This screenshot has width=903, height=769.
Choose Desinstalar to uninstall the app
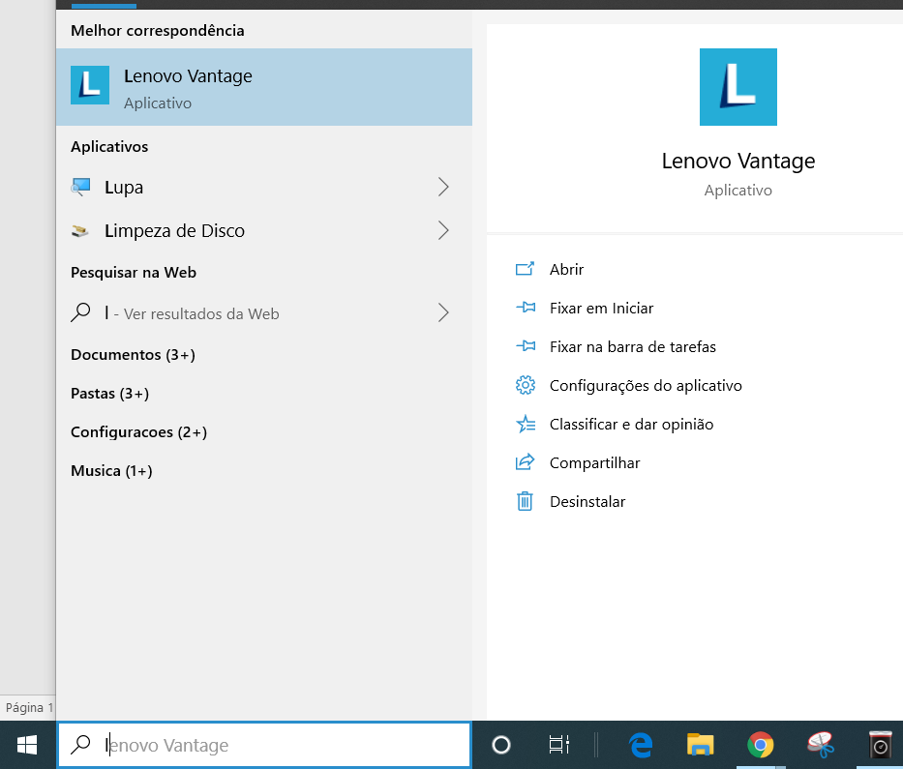[x=587, y=501]
